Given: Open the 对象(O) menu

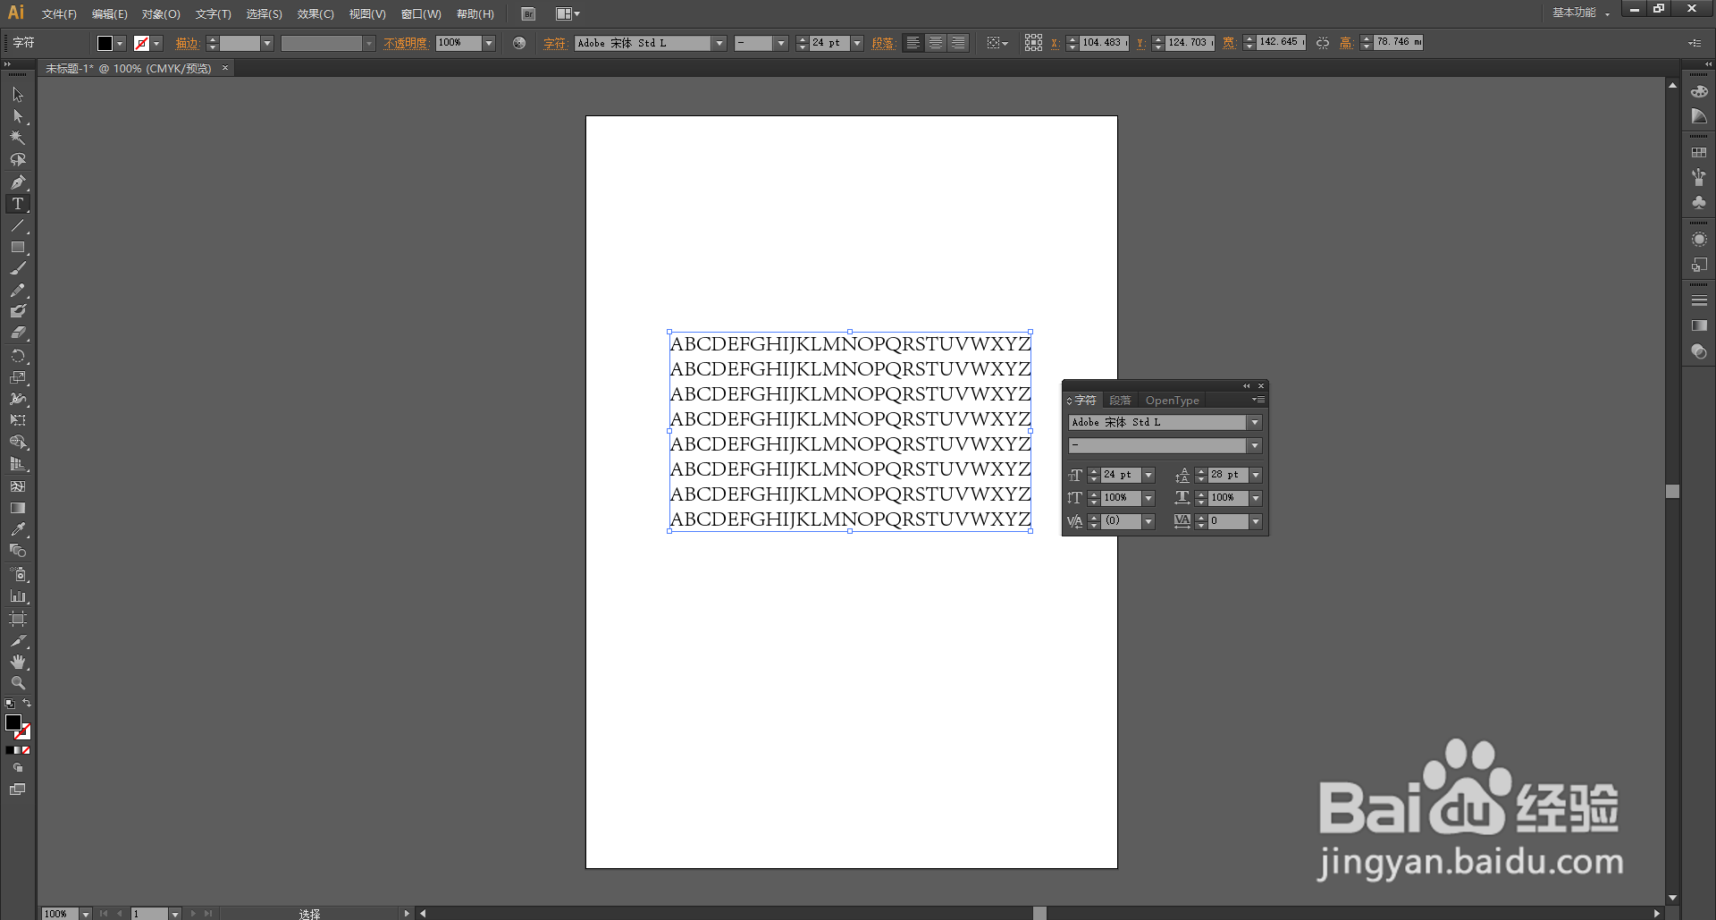Looking at the screenshot, I should [161, 13].
